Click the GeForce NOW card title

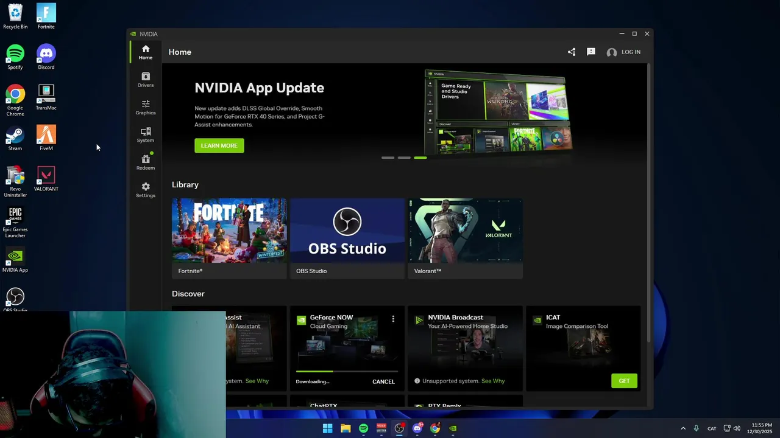[x=331, y=318]
